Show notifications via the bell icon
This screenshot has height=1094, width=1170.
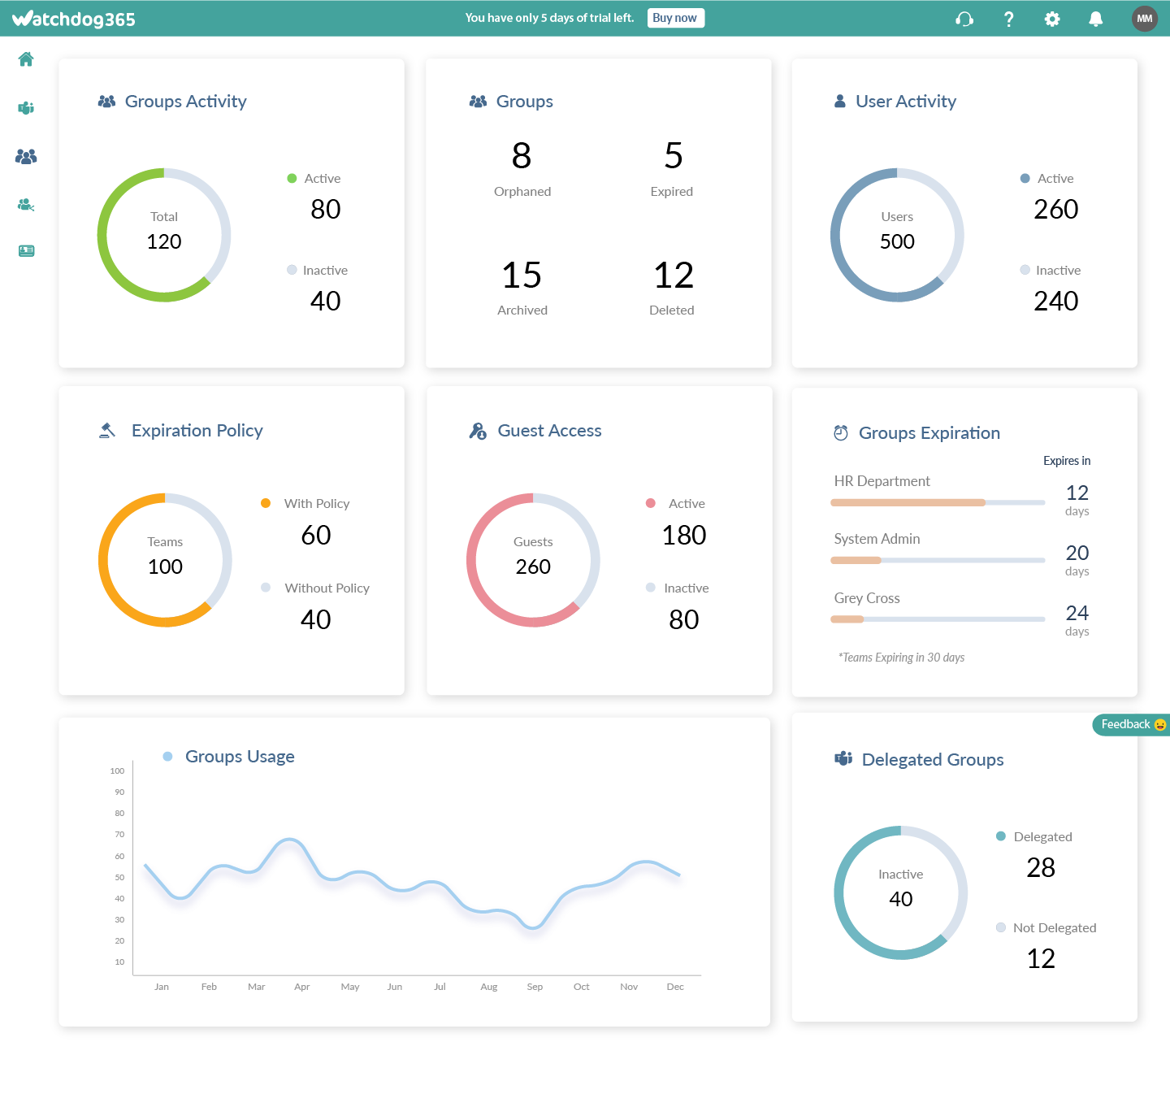click(x=1096, y=19)
